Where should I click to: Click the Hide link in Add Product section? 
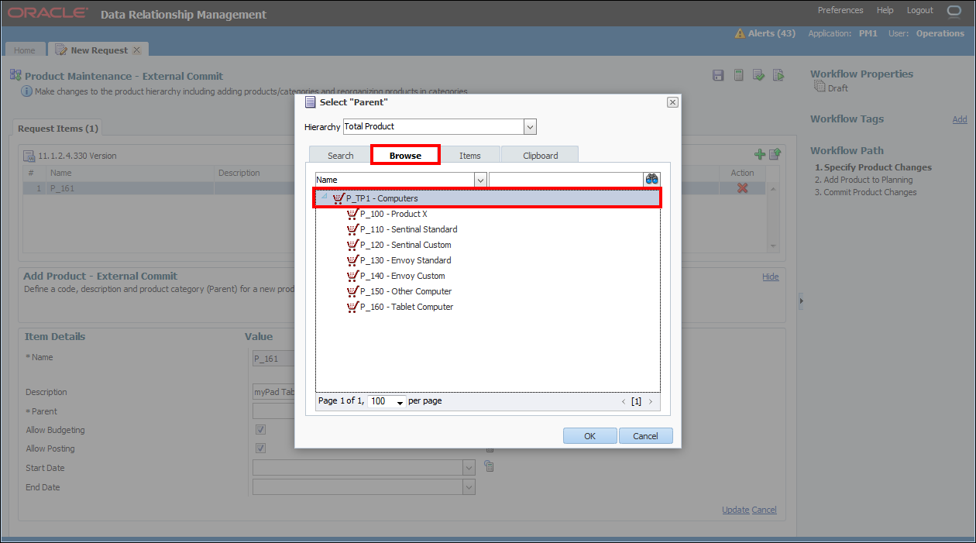point(771,277)
